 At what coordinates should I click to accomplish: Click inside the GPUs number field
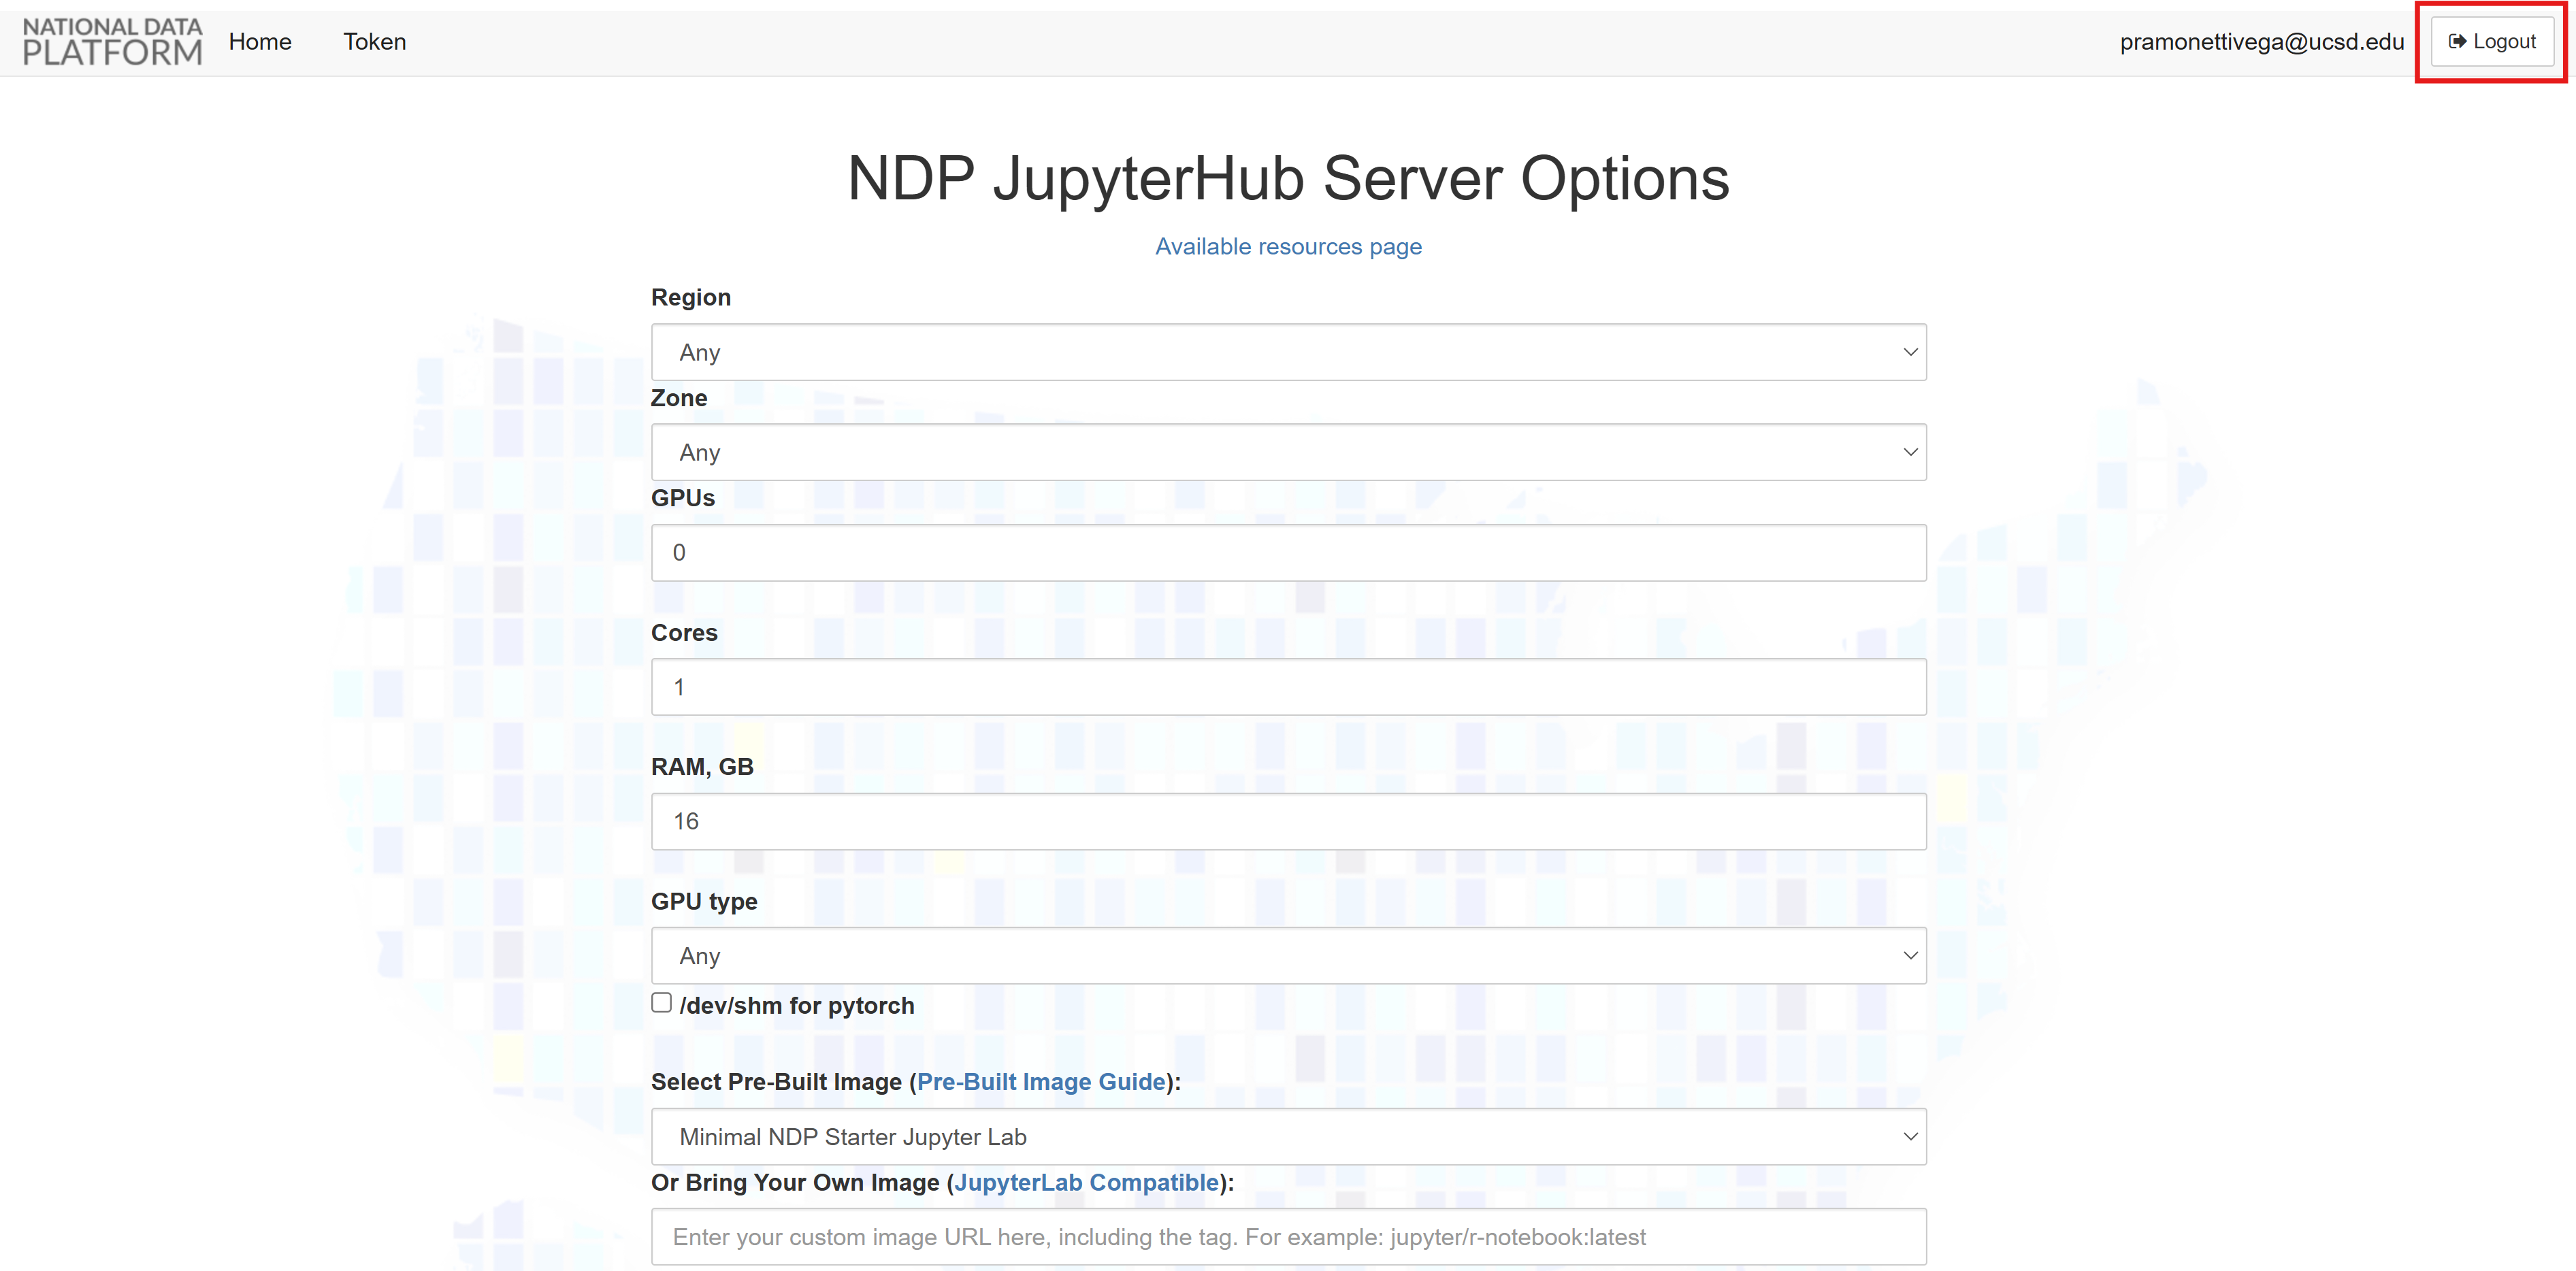tap(1288, 553)
